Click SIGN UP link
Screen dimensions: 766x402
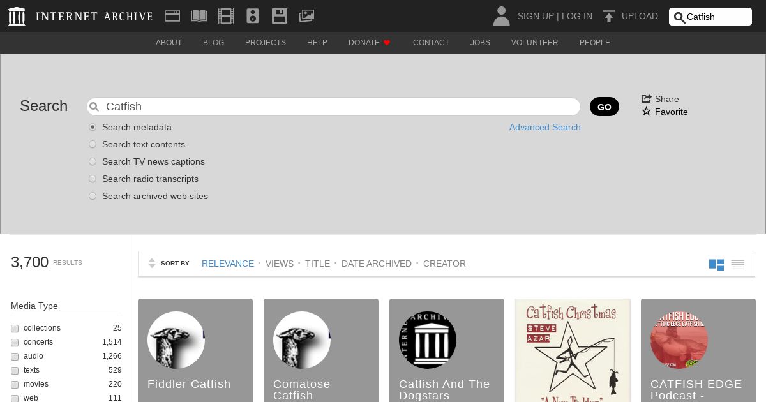coord(536,16)
